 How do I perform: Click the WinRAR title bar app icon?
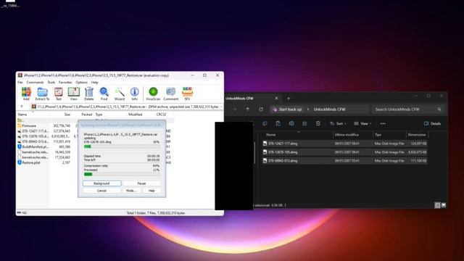[20, 75]
